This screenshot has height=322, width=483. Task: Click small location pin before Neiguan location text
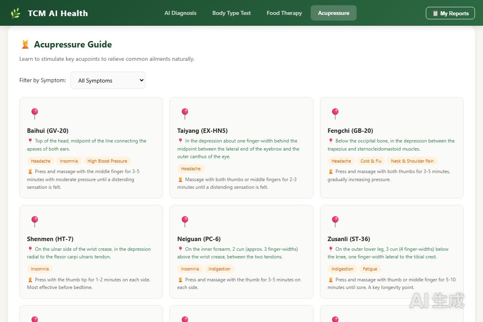click(x=180, y=249)
